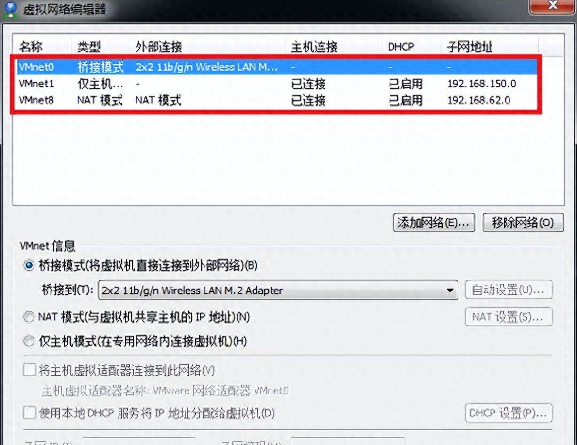Click VMnet1's 已启用 DHCP cell
577x445 pixels.
click(x=406, y=84)
